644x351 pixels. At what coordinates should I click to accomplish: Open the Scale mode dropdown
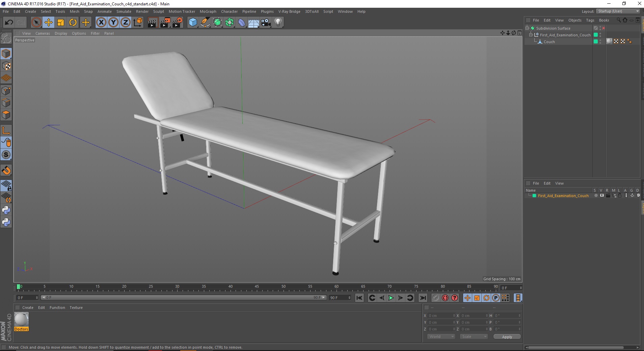[x=474, y=337]
